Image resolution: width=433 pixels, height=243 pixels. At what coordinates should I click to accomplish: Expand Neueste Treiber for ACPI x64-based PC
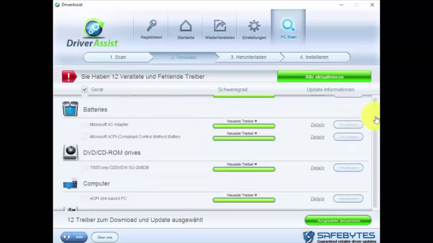[242, 195]
